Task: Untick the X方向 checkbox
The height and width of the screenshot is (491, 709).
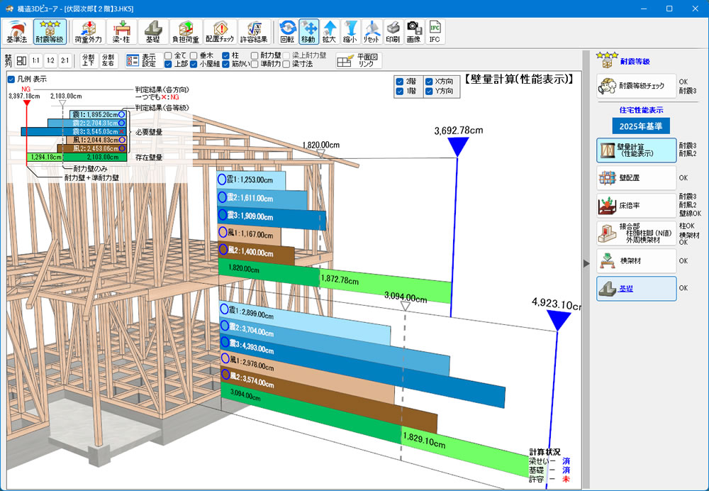Action: coord(429,81)
